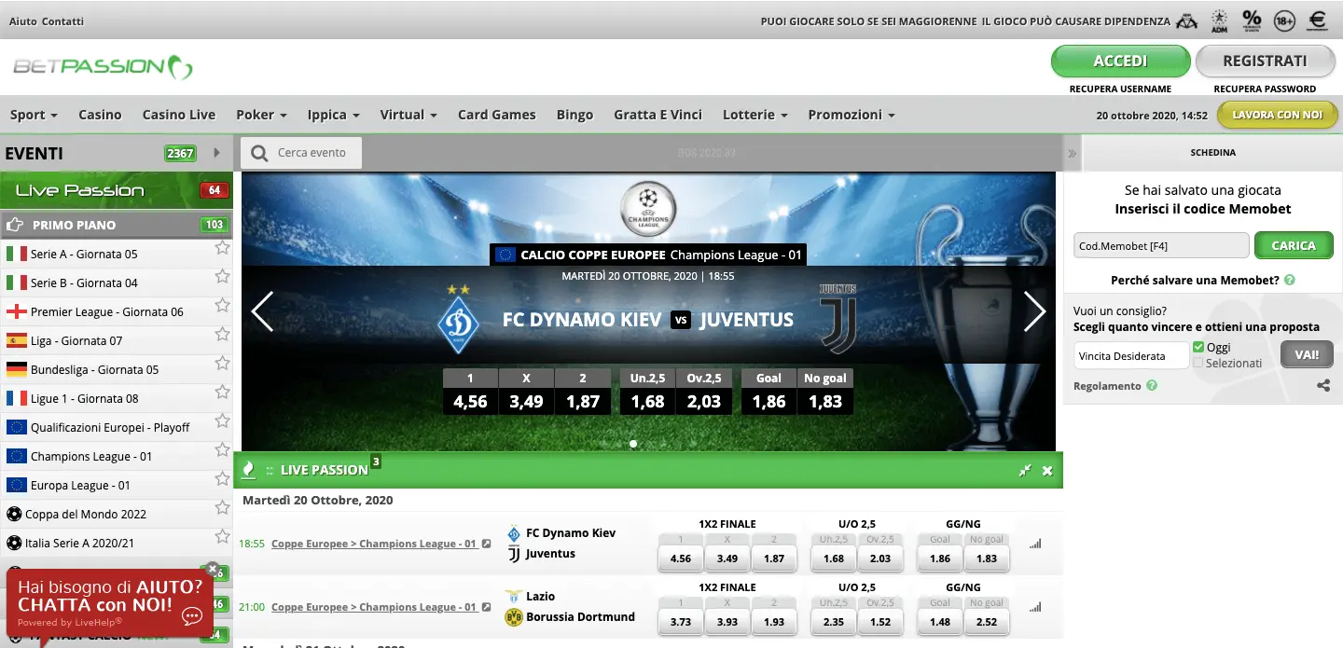Viewport: 1343px width, 648px height.
Task: Star Coppa del Mondo 2022 entry
Action: [222, 508]
